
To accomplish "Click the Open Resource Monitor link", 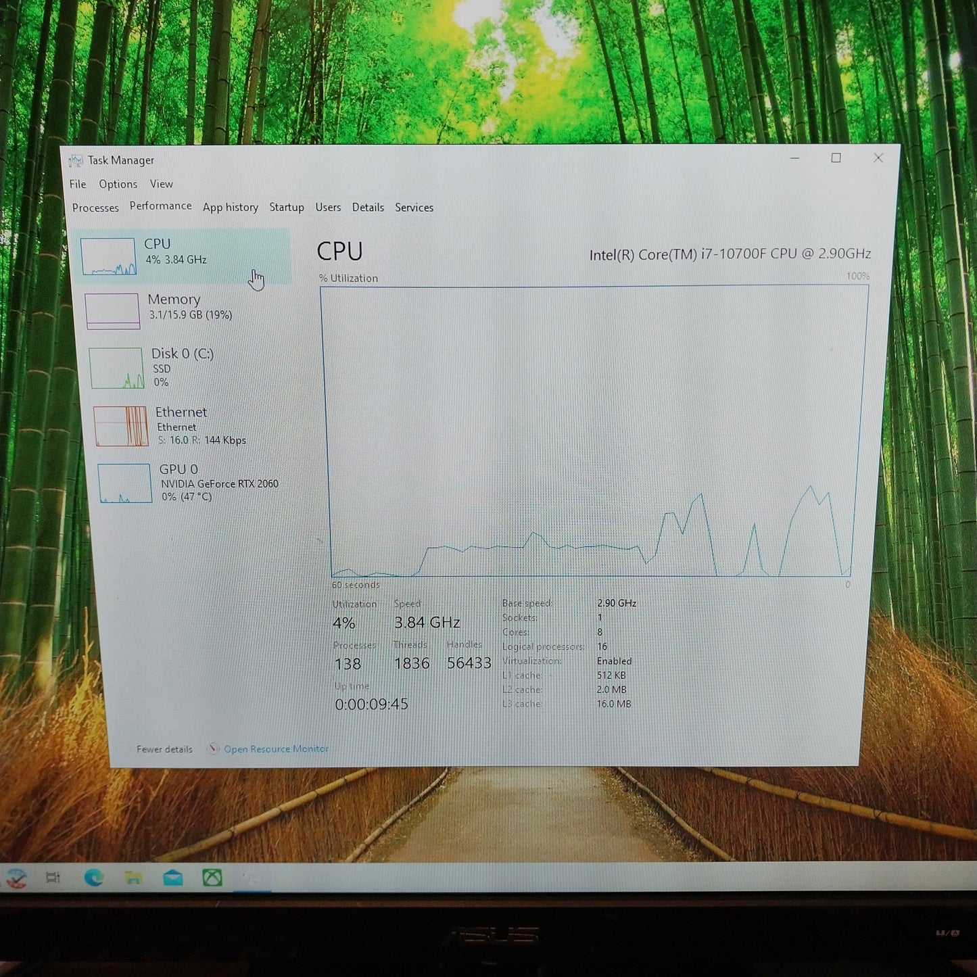I will (x=276, y=748).
